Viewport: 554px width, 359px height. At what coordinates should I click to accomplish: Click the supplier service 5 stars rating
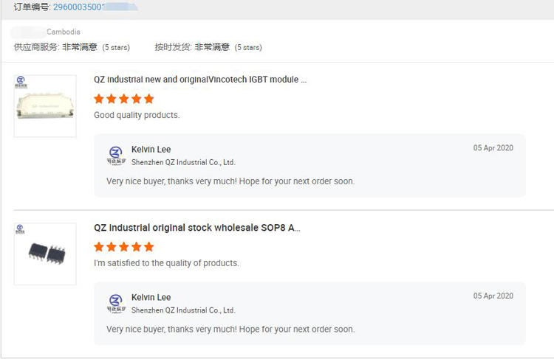(x=116, y=47)
